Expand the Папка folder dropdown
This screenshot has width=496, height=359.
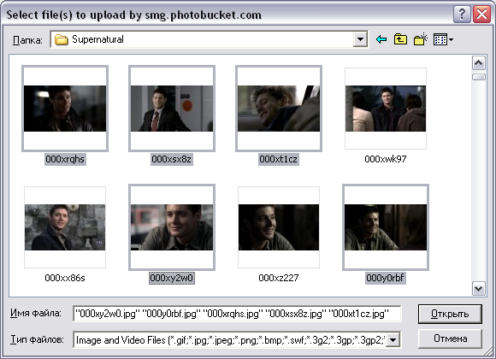360,39
